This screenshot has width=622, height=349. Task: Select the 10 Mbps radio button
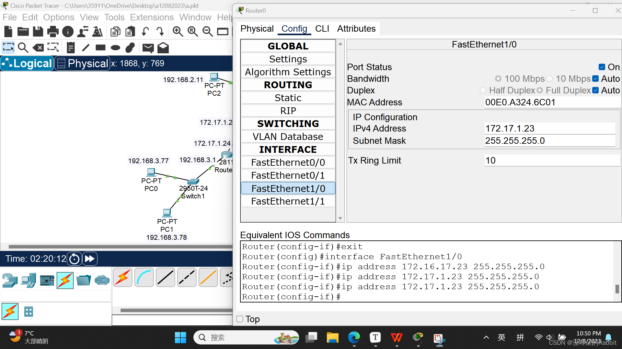coord(549,79)
